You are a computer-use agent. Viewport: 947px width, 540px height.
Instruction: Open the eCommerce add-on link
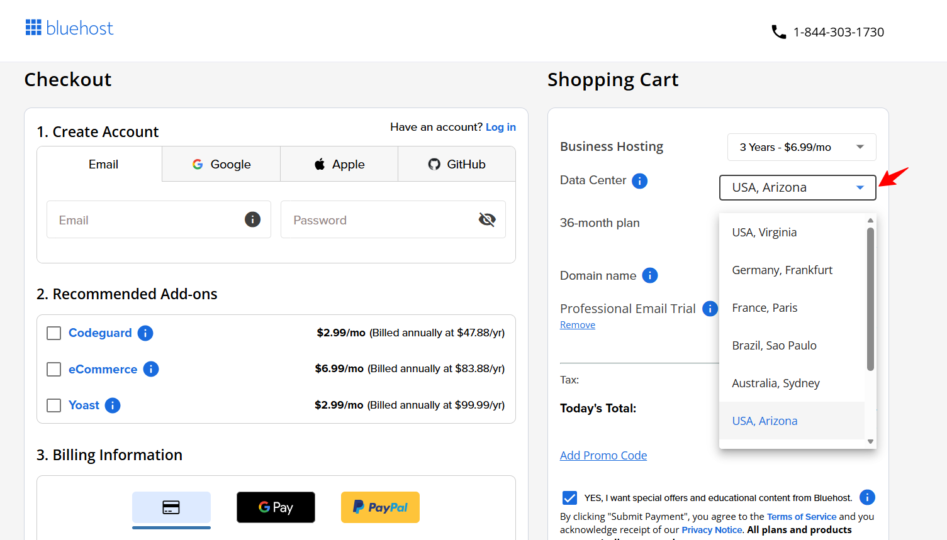click(103, 369)
